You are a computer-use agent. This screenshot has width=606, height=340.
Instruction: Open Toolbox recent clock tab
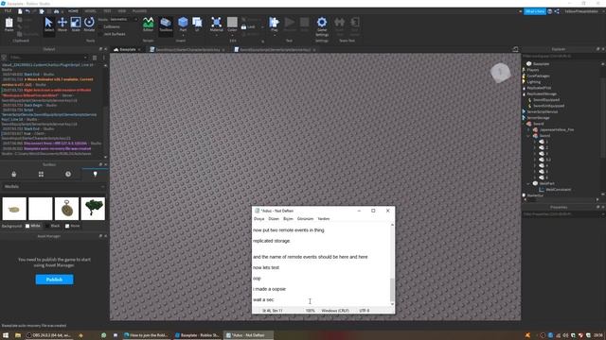point(68,174)
